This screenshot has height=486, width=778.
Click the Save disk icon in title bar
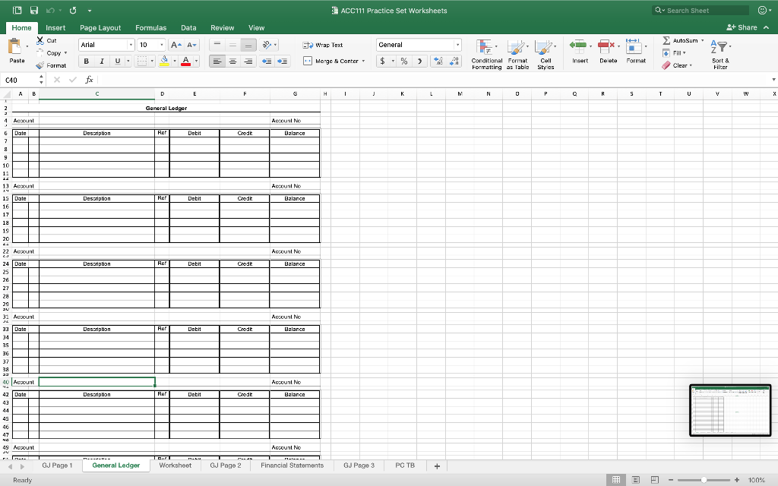33,11
